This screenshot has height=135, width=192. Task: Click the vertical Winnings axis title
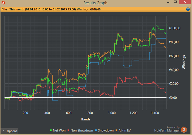pos(184,62)
